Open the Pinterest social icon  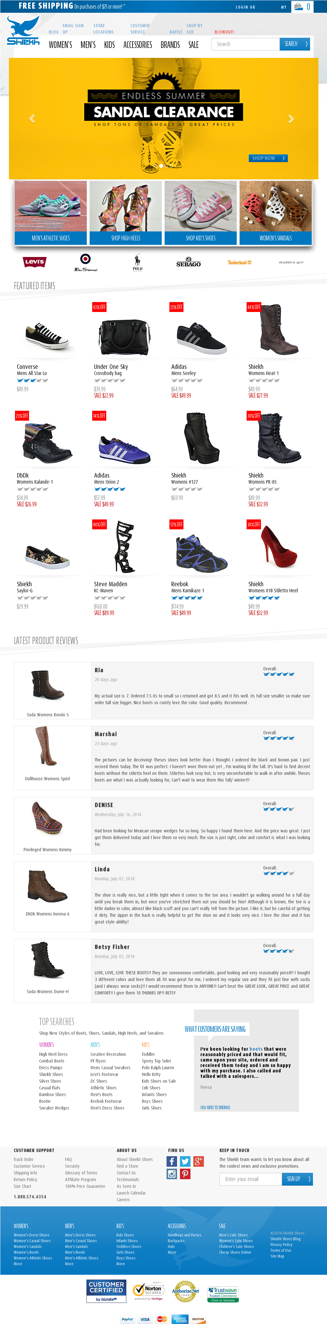click(x=185, y=1174)
